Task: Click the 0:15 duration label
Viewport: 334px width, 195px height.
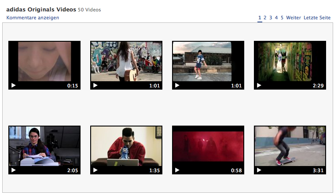Action: tap(73, 86)
